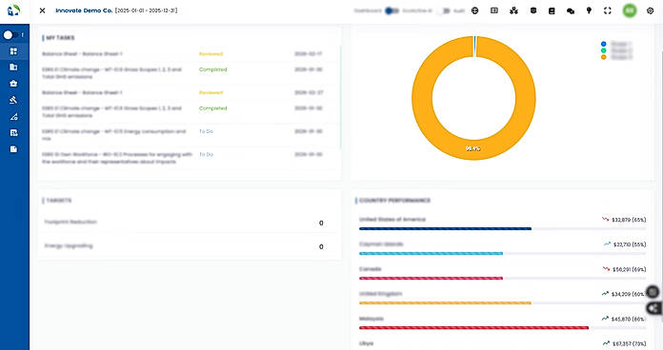Click the app logo in the top-left corner

point(13,10)
